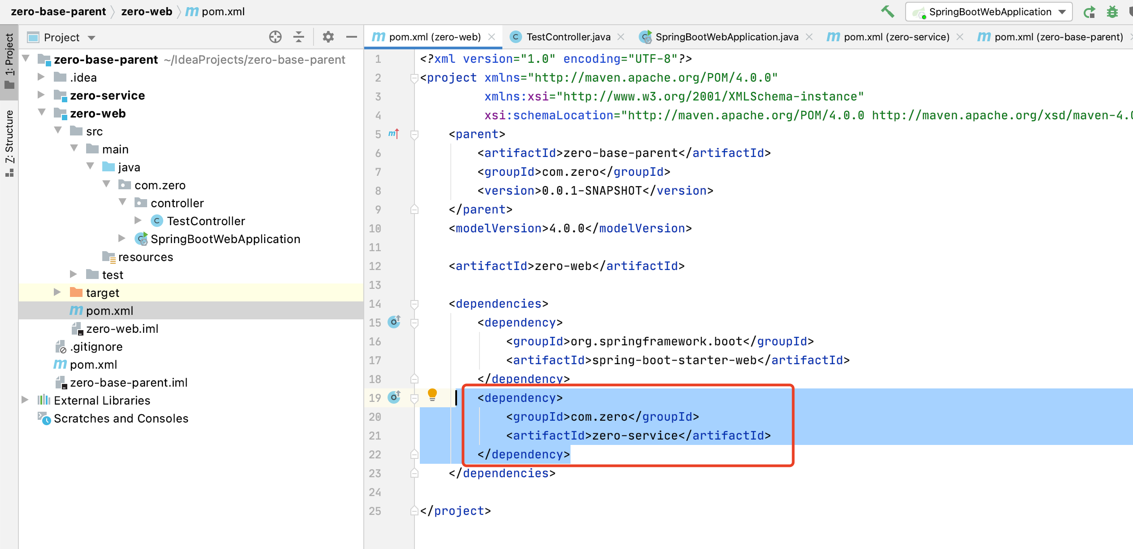Screen dimensions: 1133x549
Task: Click the locate/scroll-from-source crosshair icon
Action: [x=275, y=37]
